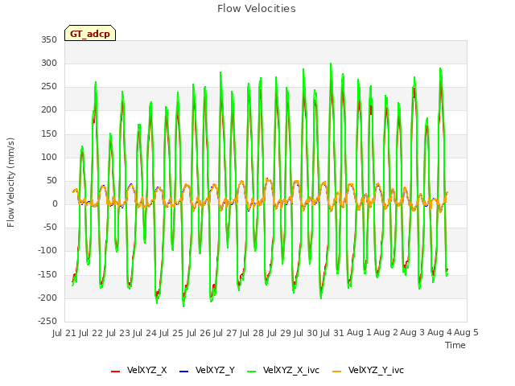The width and height of the screenshot is (515, 386).
Task: Click the 0 y-axis tick label
Action: (55, 204)
